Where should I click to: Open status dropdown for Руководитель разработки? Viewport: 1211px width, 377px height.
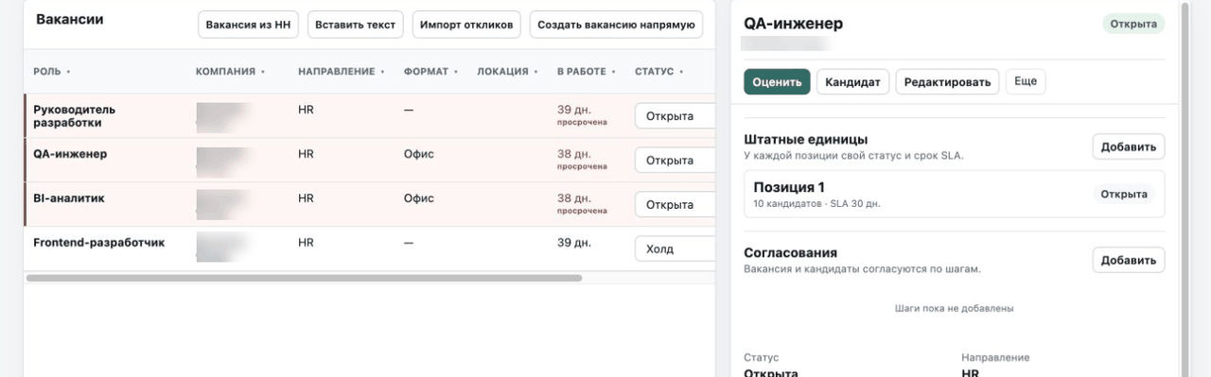pyautogui.click(x=675, y=116)
